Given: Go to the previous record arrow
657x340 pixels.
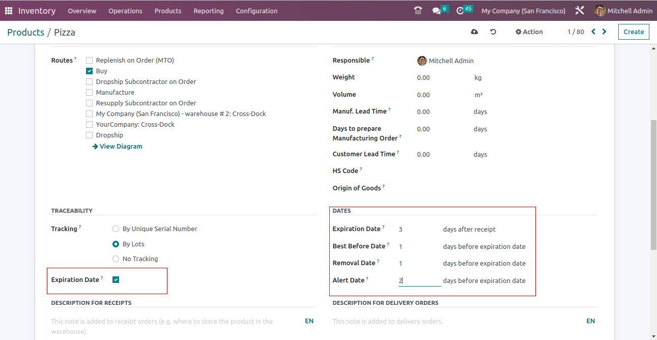Looking at the screenshot, I should coord(593,32).
